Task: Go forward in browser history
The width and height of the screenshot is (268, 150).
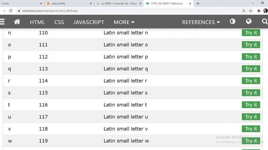Action: [x=4, y=11]
